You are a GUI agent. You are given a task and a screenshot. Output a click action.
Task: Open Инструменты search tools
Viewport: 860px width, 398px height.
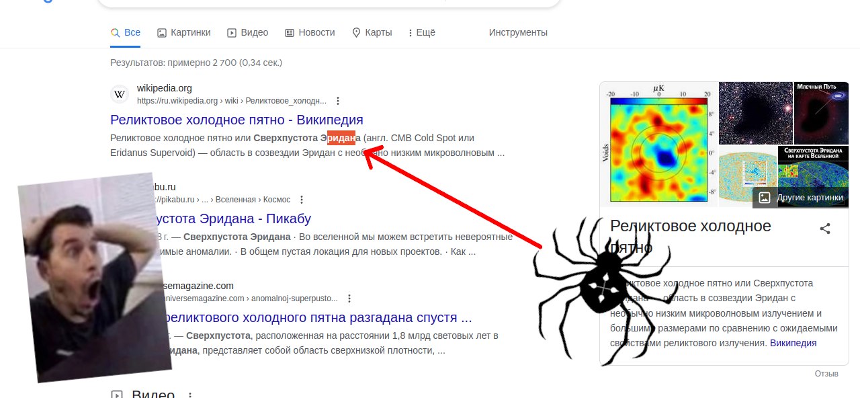518,32
